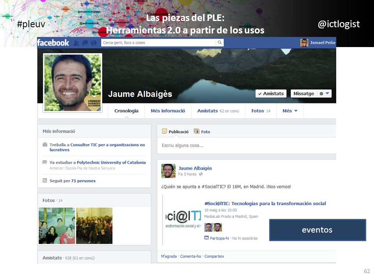The width and height of the screenshot is (374, 280).
Task: Click the public globe privacy icon
Action: (201, 174)
